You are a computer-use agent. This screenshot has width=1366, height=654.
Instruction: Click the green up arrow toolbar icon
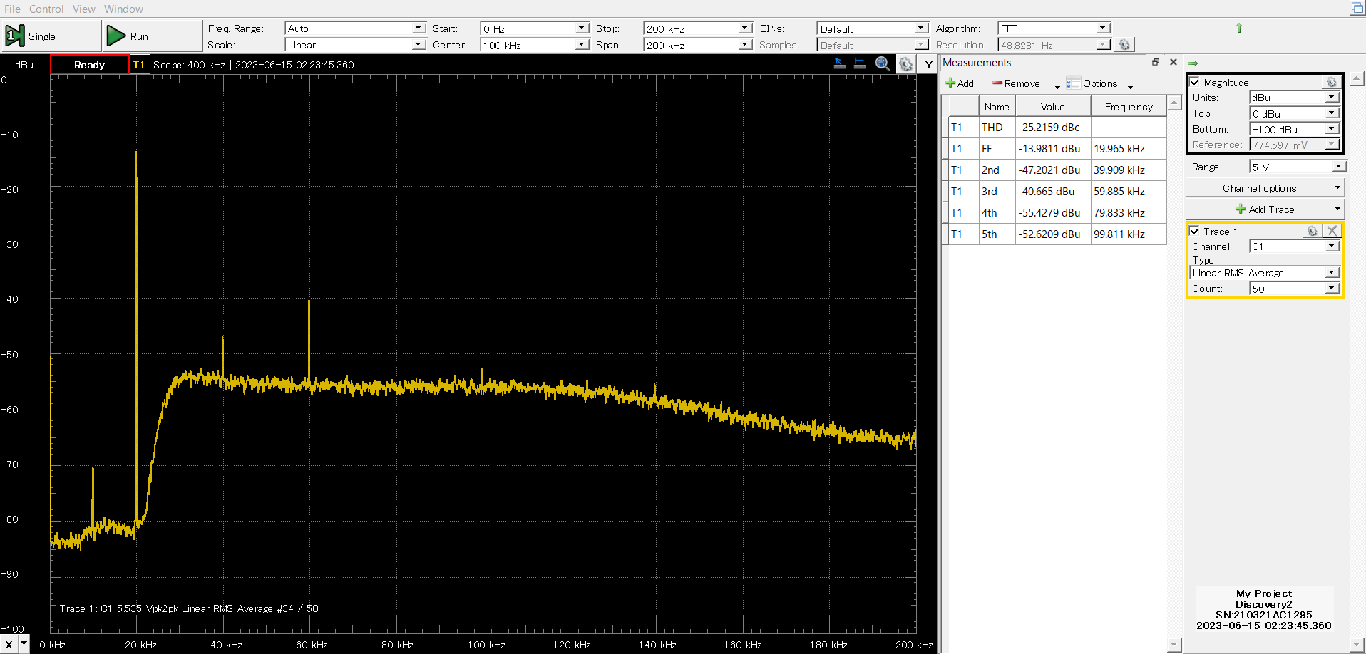1238,28
